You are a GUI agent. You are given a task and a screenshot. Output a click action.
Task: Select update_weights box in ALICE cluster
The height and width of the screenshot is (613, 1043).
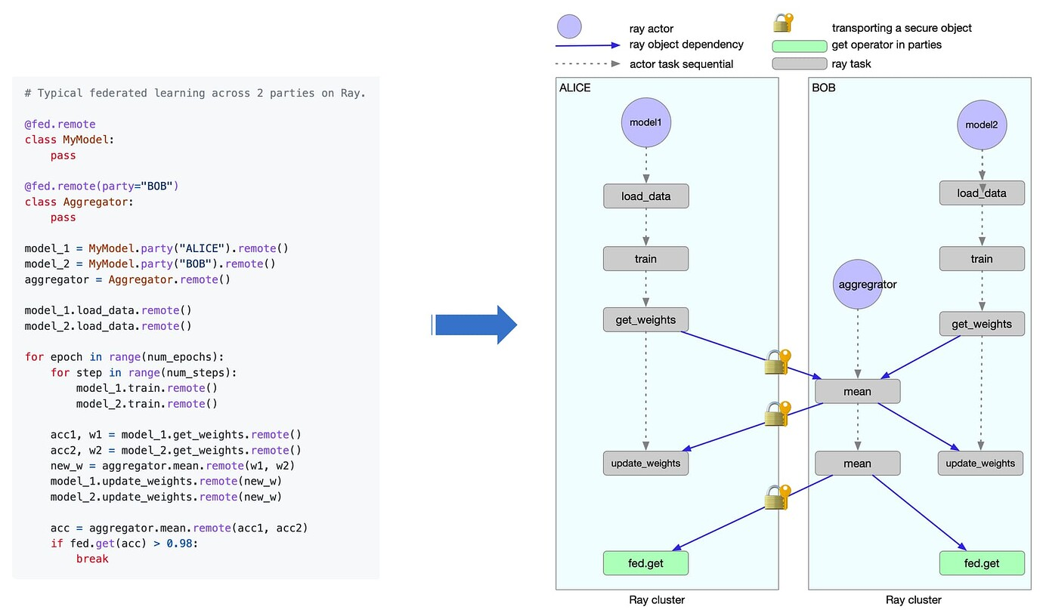click(x=645, y=463)
